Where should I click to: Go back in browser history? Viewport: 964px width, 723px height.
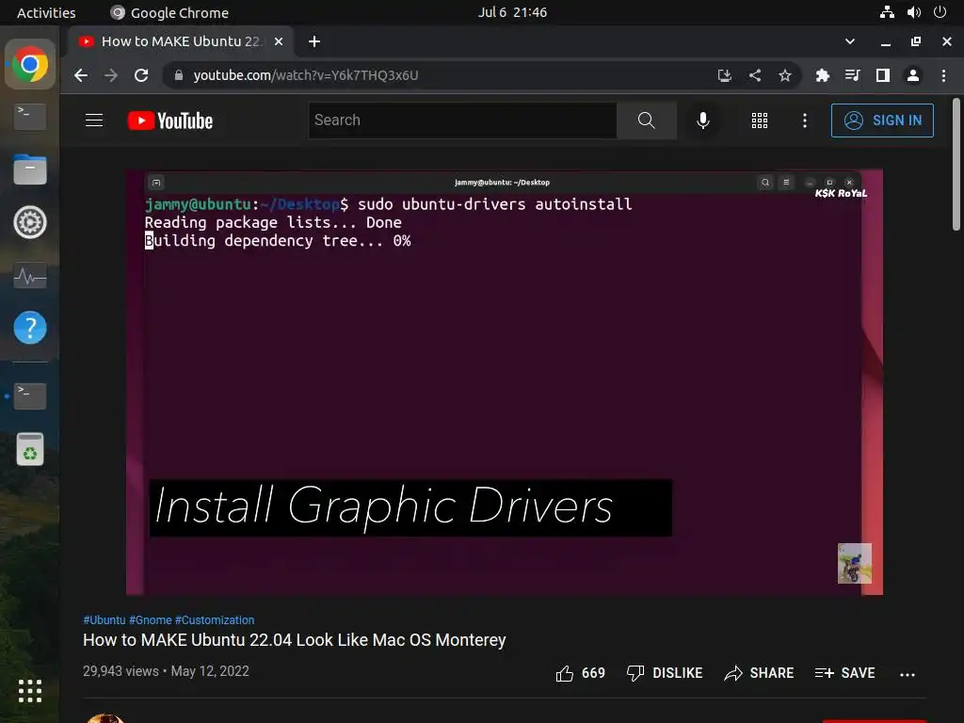pyautogui.click(x=81, y=75)
